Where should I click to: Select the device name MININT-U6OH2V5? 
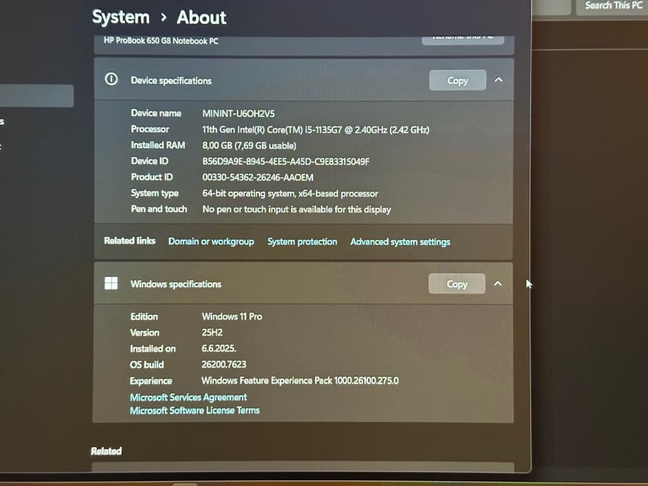(238, 113)
